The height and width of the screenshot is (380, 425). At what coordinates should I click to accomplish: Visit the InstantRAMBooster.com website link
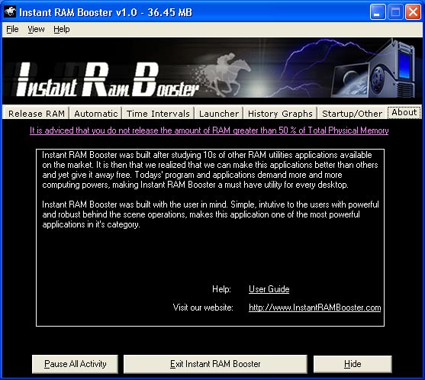coord(314,308)
